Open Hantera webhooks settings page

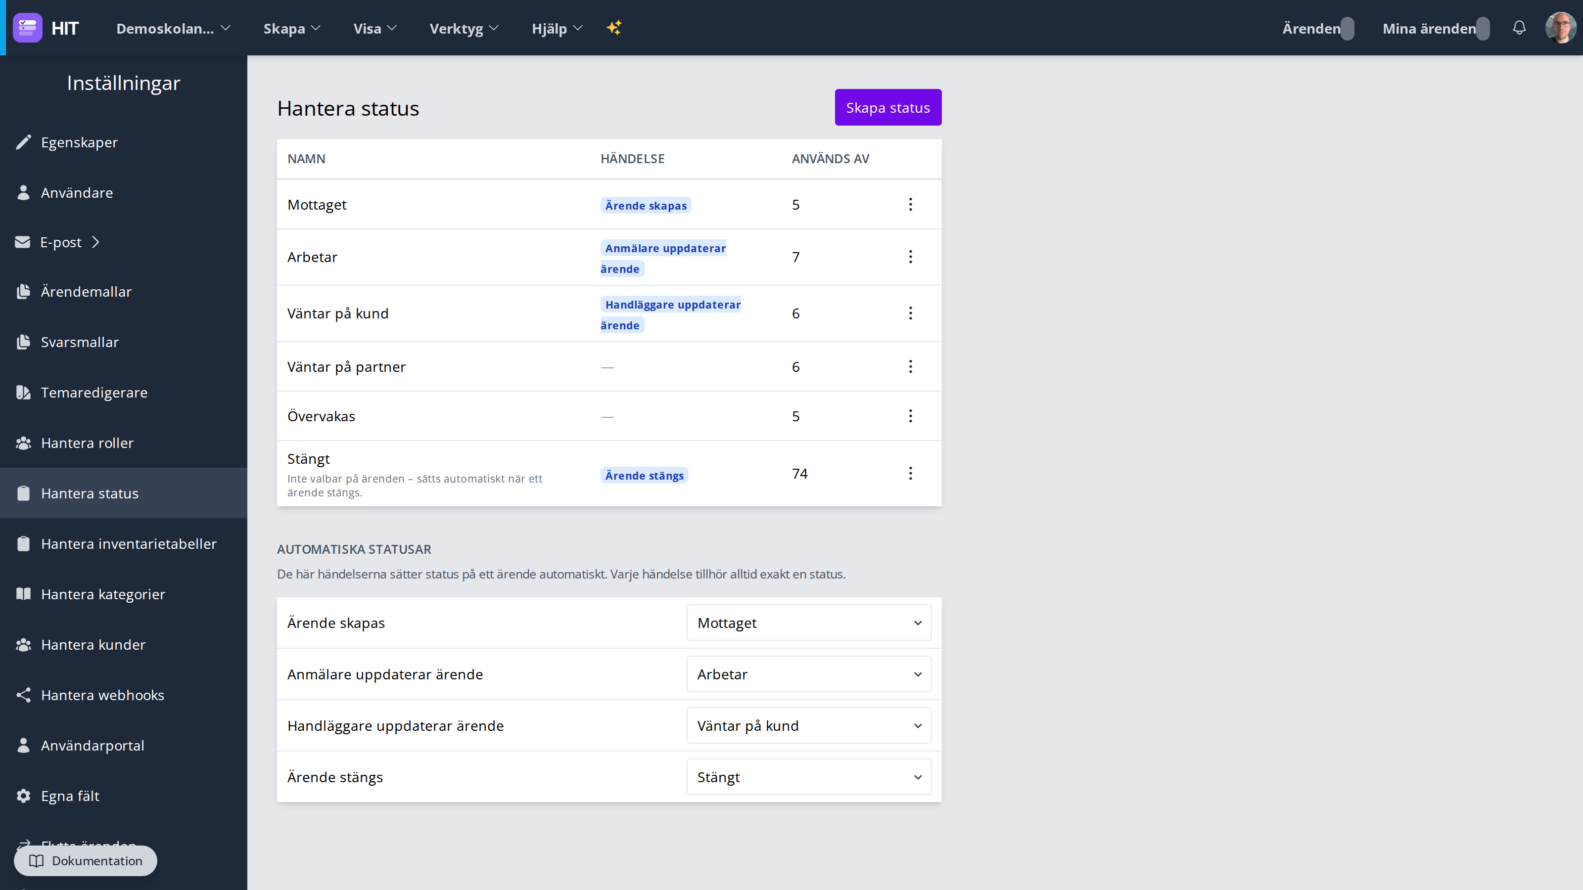124,694
